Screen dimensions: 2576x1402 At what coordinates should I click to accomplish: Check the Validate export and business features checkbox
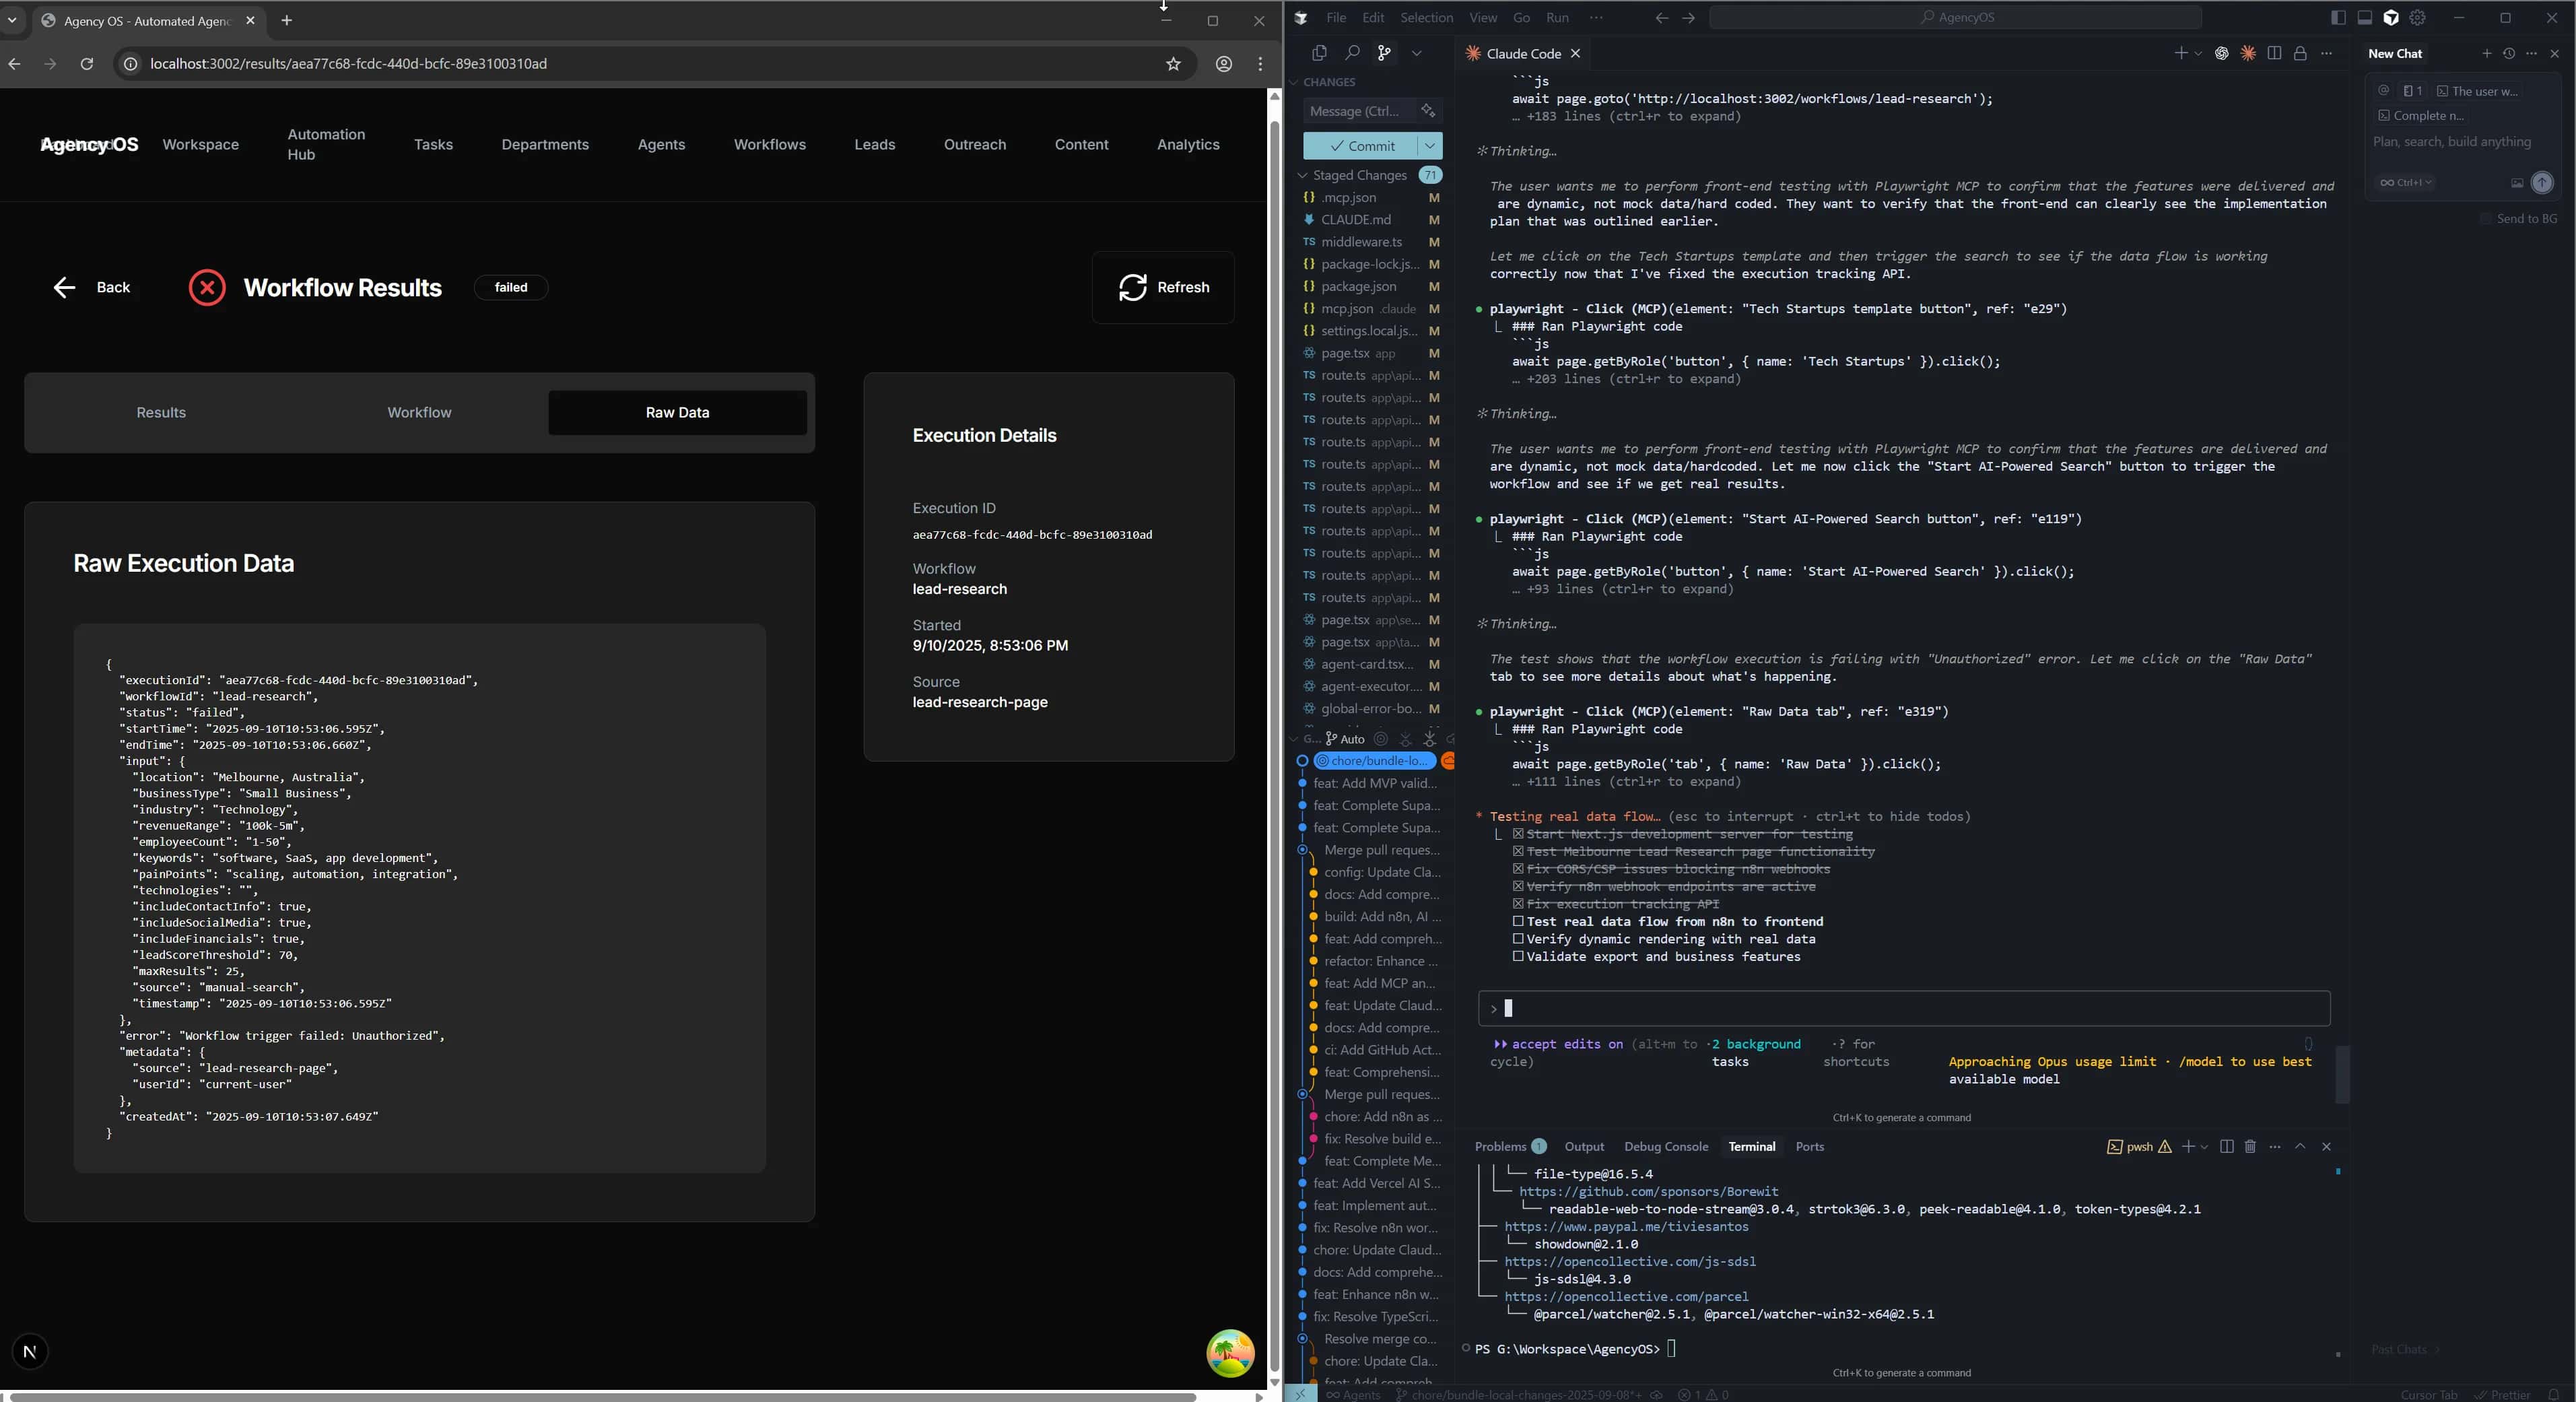click(1517, 958)
